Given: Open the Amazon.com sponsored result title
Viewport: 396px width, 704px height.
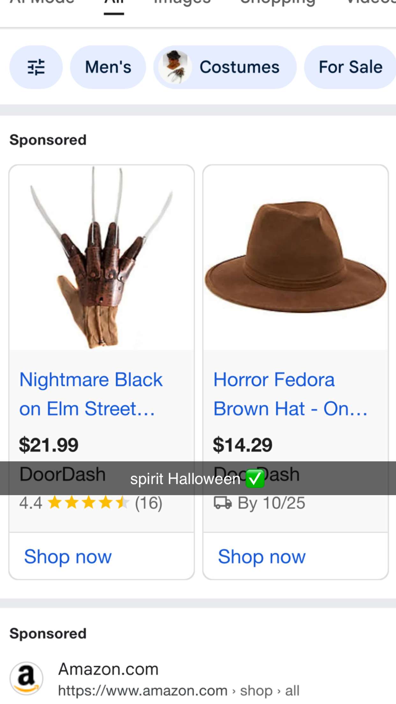Looking at the screenshot, I should (x=108, y=669).
